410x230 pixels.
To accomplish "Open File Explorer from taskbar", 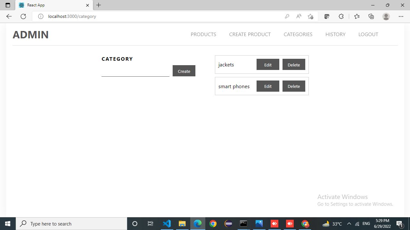I will pyautogui.click(x=182, y=224).
